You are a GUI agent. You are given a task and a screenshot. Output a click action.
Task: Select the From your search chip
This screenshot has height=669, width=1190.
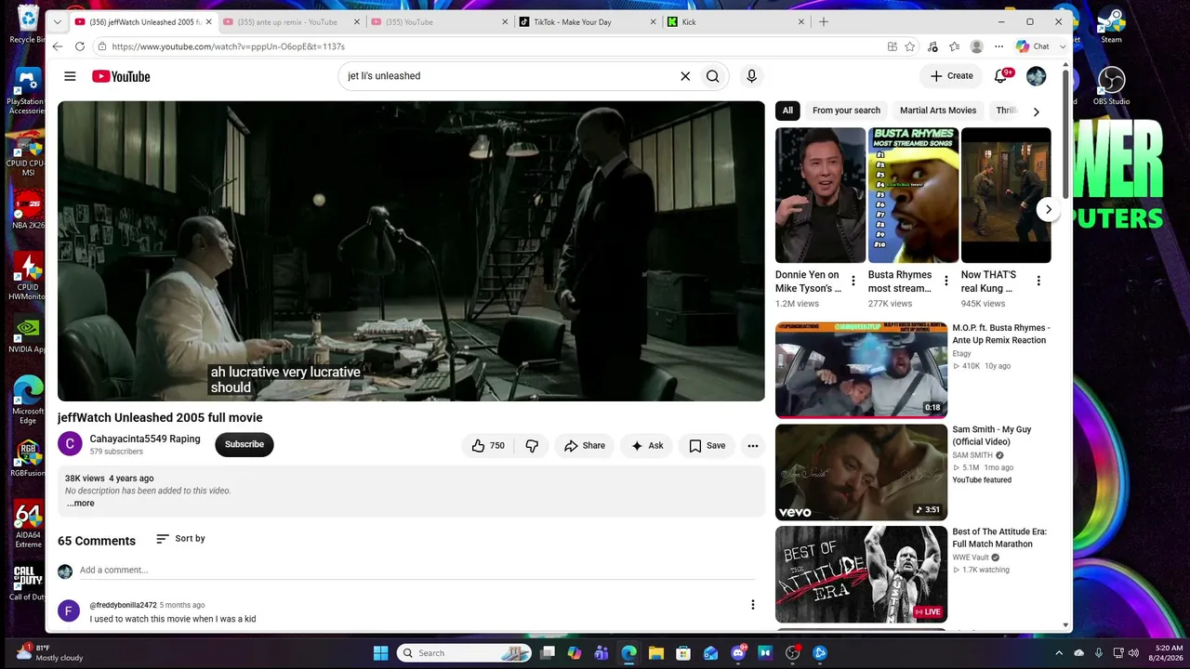[x=846, y=111]
